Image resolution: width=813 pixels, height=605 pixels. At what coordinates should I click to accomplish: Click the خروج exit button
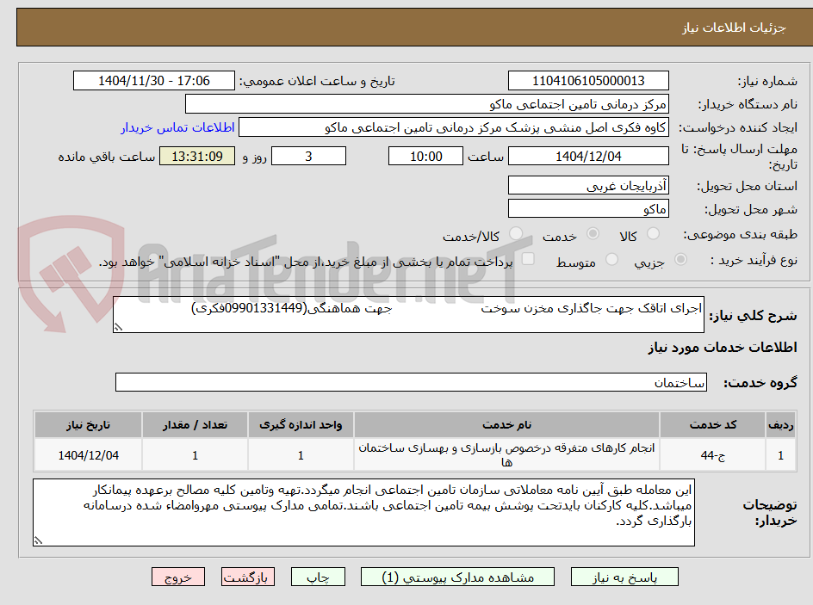tap(178, 577)
